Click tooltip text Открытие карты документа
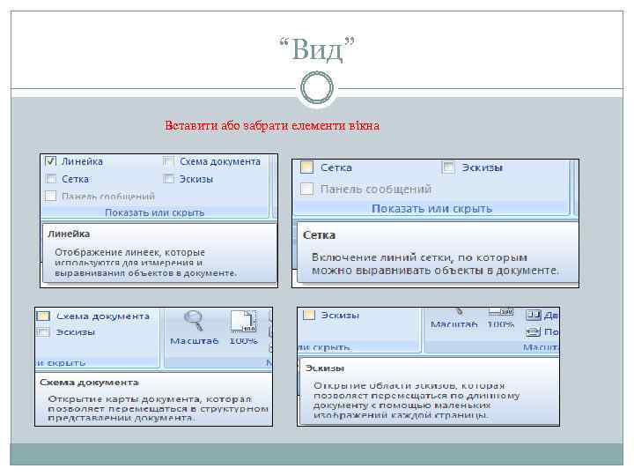The height and width of the screenshot is (476, 634). (x=122, y=399)
